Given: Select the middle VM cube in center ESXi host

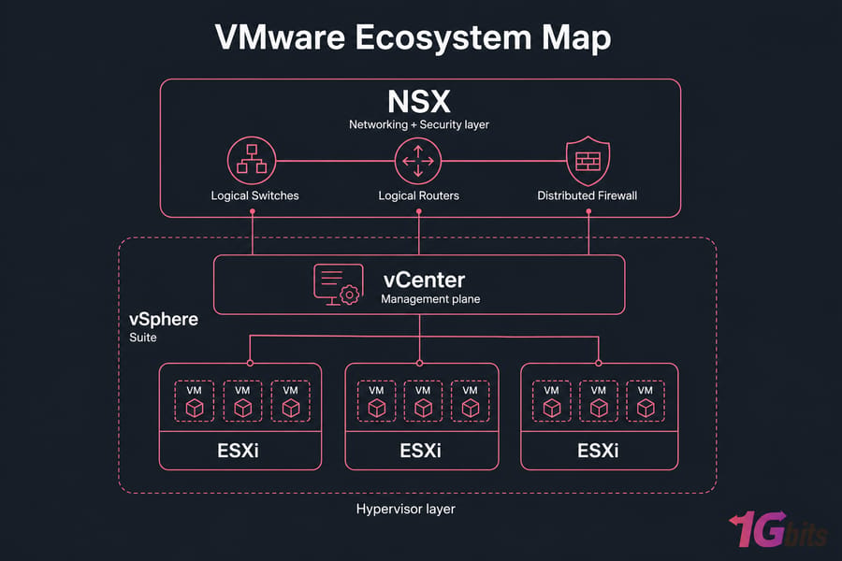Looking at the screenshot, I should click(x=423, y=409).
